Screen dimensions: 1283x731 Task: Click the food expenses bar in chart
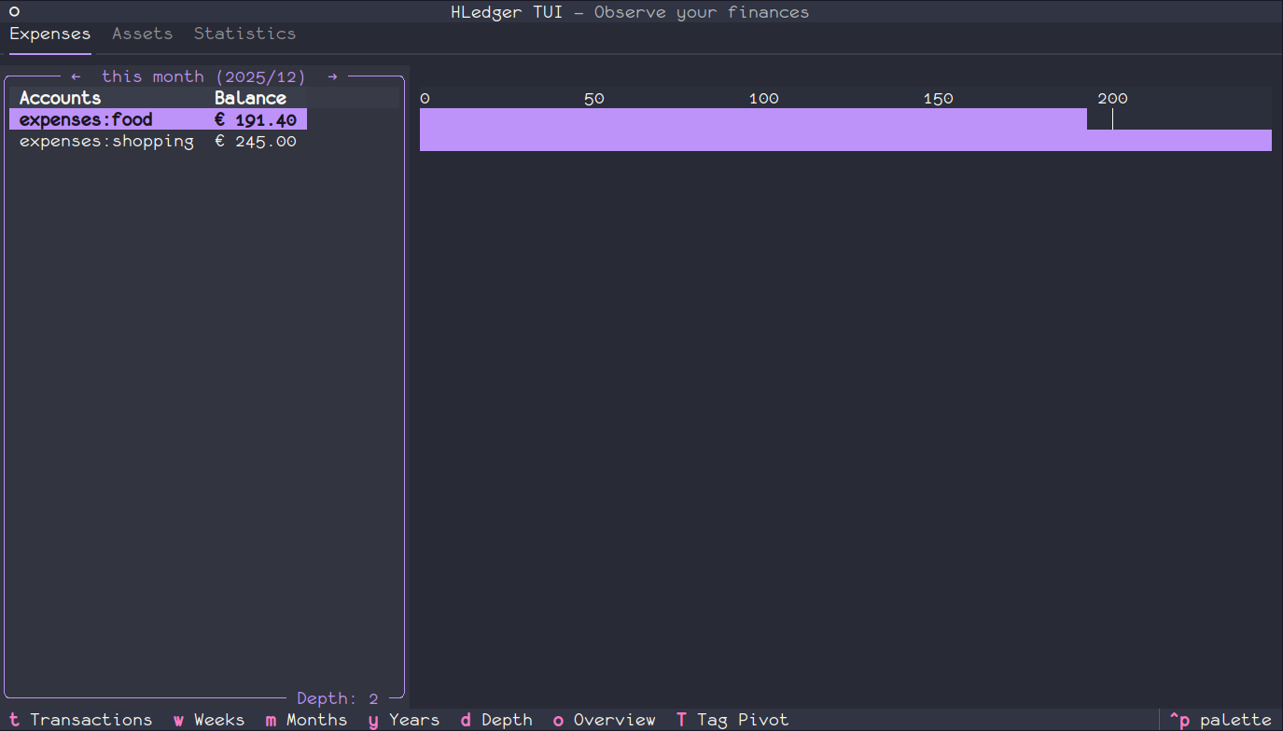(x=752, y=119)
